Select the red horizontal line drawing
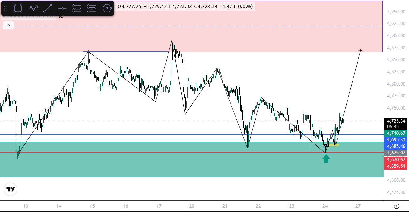409x212 pixels. click(191, 152)
